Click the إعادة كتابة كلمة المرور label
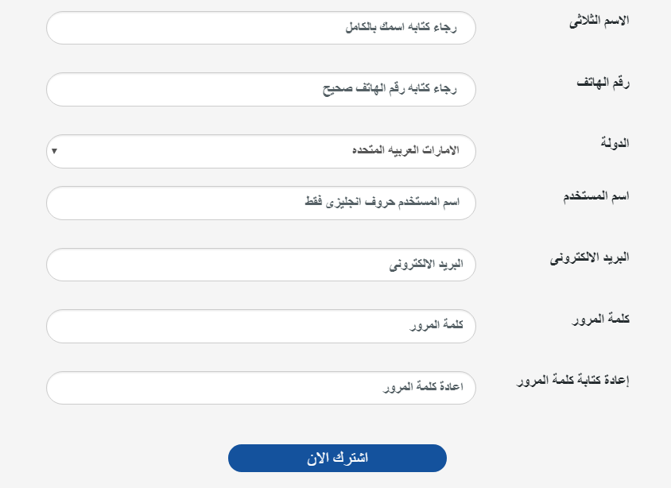This screenshot has height=488, width=671. [x=572, y=380]
